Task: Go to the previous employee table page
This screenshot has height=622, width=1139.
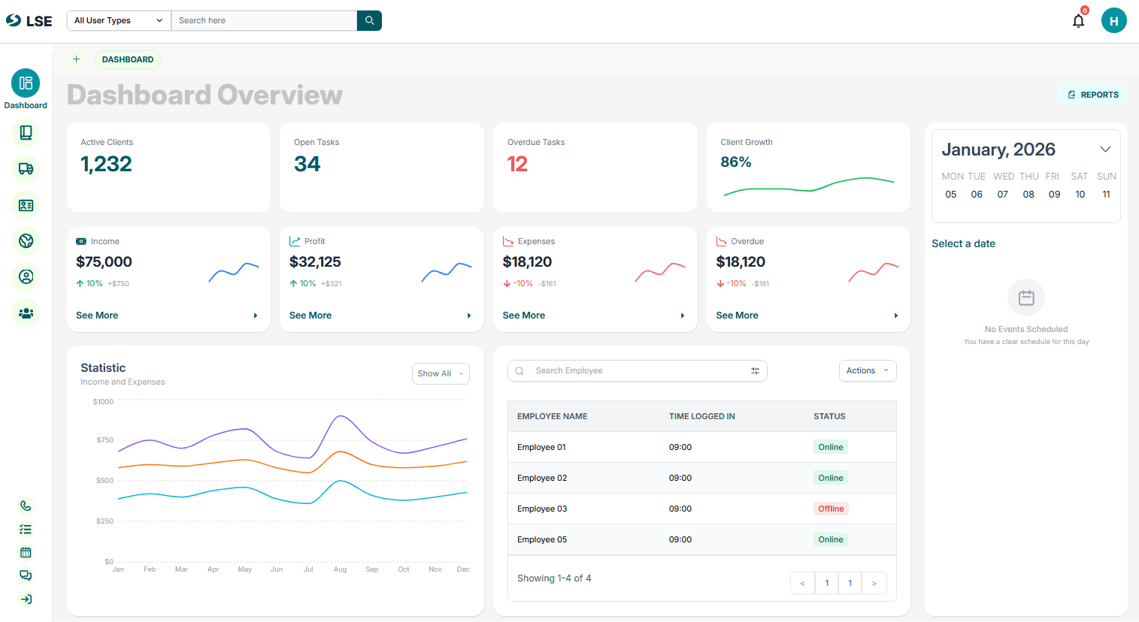Action: click(803, 583)
